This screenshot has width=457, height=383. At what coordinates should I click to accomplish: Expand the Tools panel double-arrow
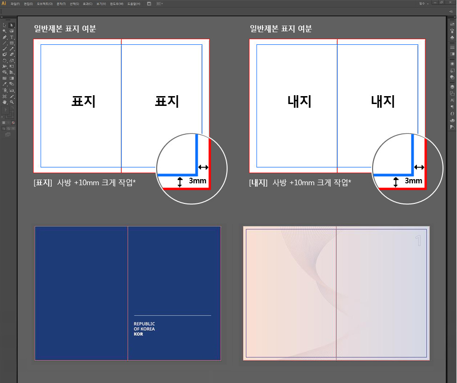pos(1,17)
